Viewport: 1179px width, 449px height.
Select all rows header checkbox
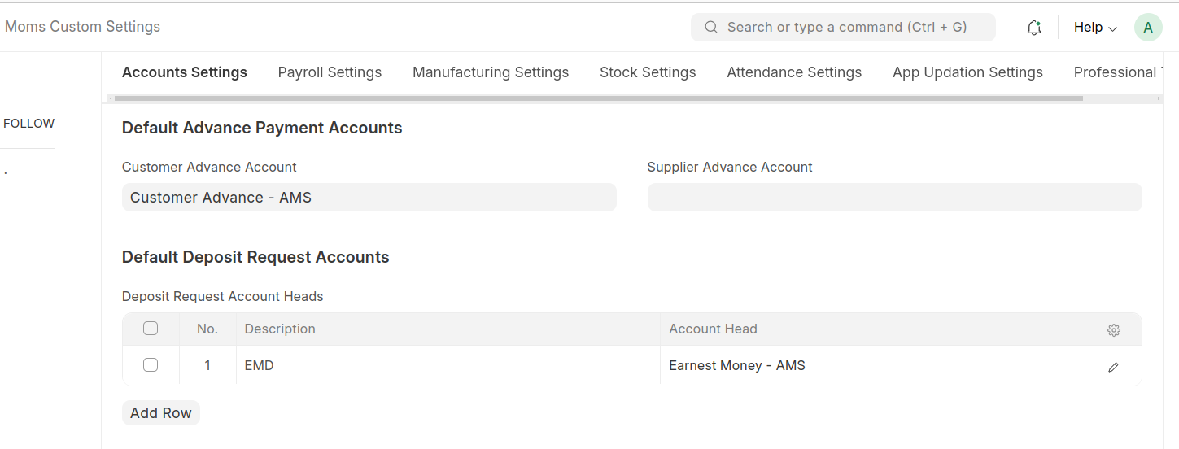point(151,329)
